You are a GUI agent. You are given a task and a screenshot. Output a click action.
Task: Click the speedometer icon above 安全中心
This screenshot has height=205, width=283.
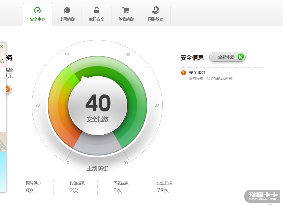tap(38, 10)
